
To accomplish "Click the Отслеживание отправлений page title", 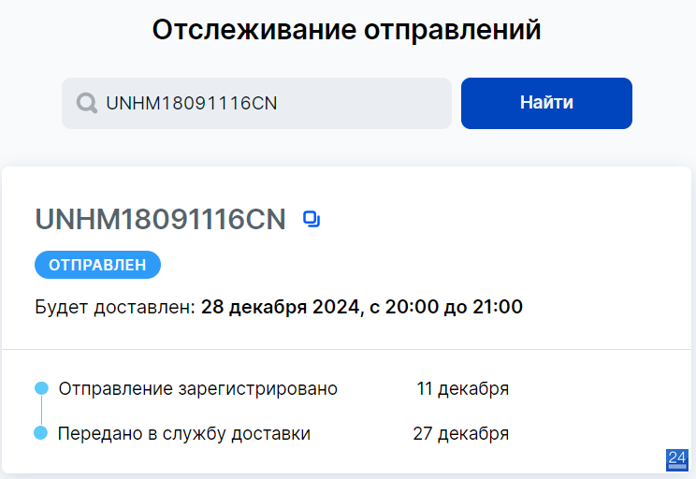I will point(347,30).
